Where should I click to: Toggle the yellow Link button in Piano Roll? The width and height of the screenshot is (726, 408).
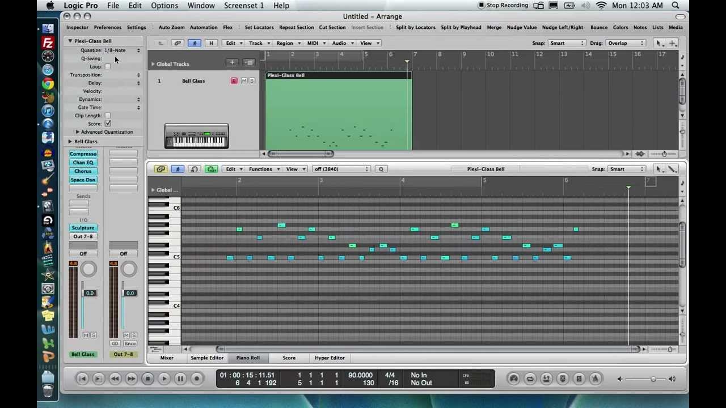point(161,169)
